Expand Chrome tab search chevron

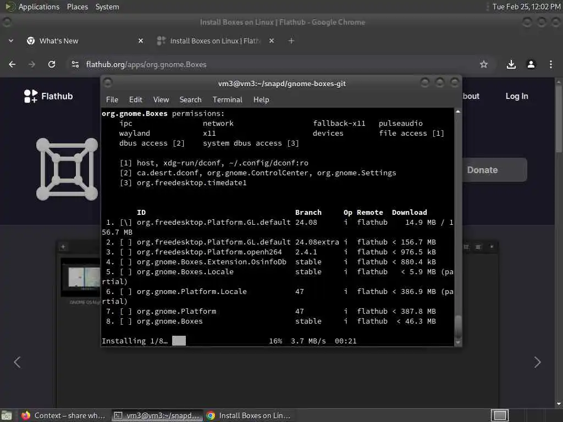point(11,41)
